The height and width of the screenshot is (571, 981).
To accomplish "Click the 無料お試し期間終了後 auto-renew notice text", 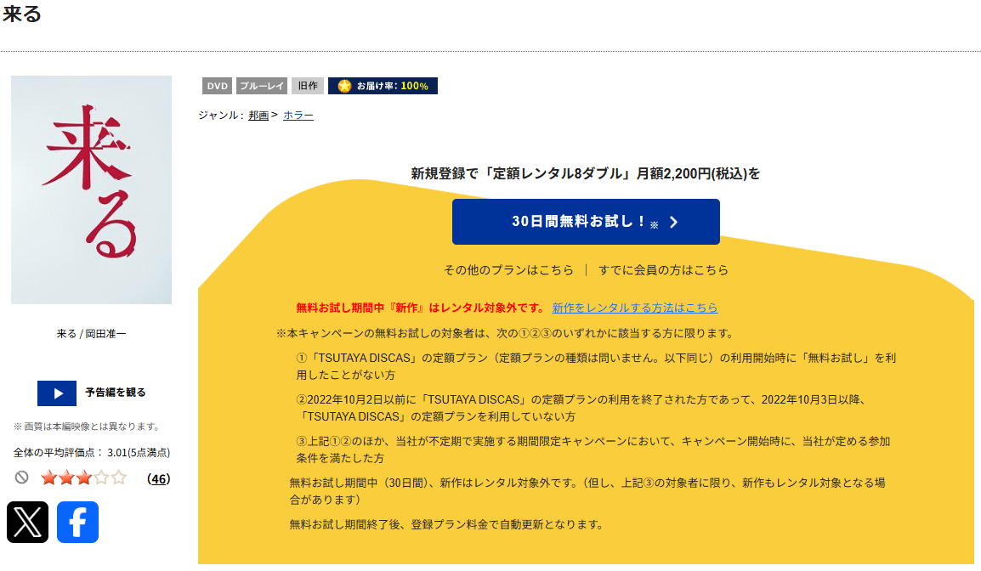I will (x=446, y=525).
